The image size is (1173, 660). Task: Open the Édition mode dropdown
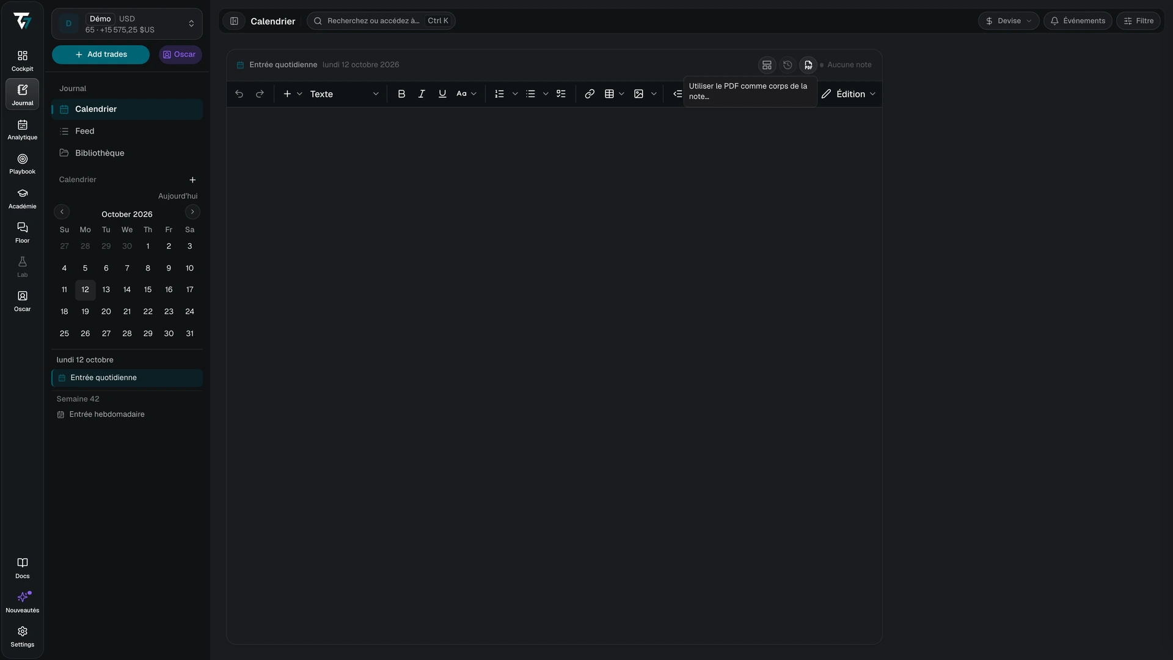coord(849,94)
